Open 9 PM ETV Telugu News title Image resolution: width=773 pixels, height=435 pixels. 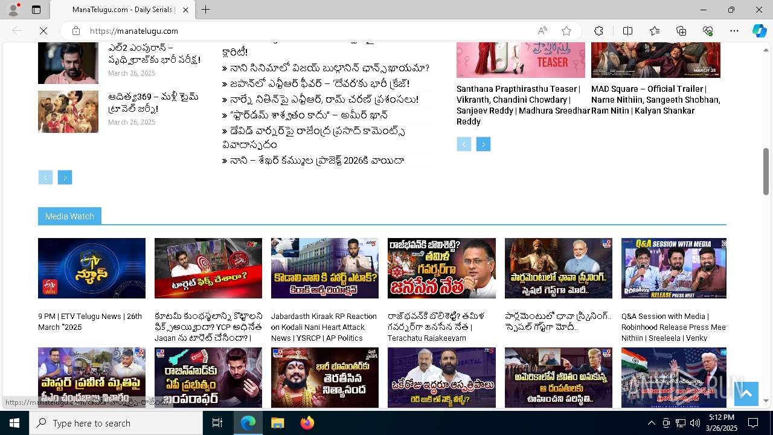click(x=90, y=321)
